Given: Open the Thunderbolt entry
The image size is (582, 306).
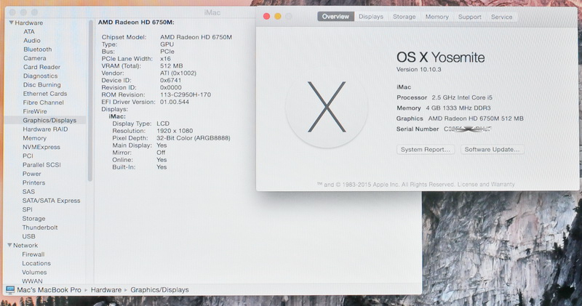Looking at the screenshot, I should pos(40,228).
